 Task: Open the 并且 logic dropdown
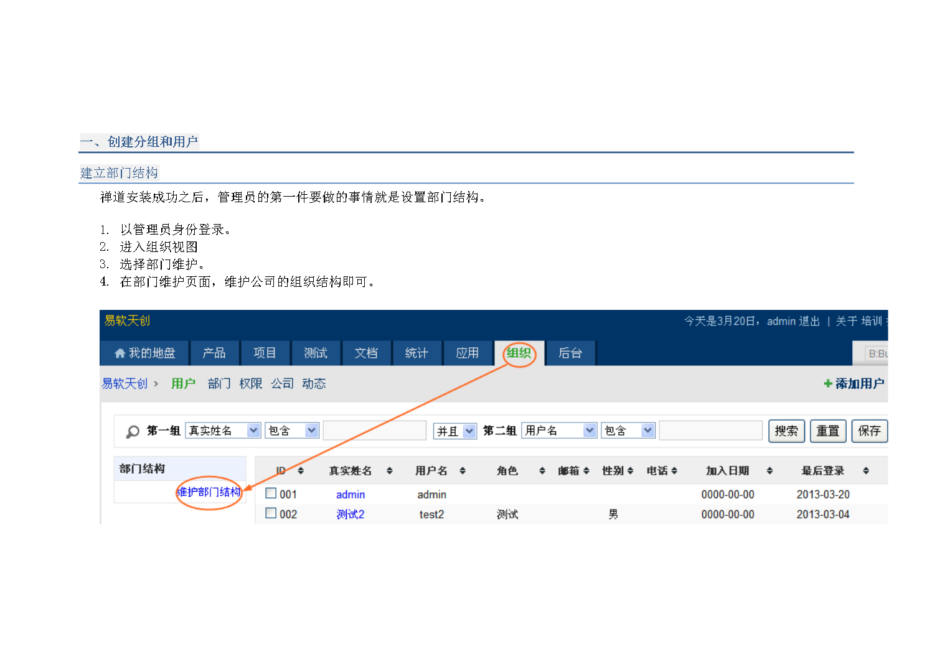click(455, 431)
